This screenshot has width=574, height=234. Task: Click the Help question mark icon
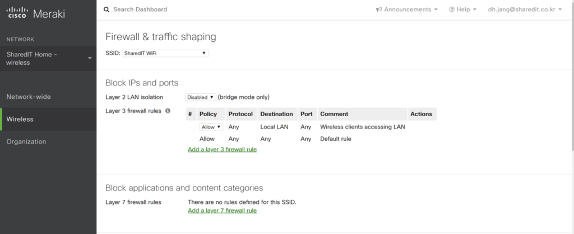tap(452, 9)
